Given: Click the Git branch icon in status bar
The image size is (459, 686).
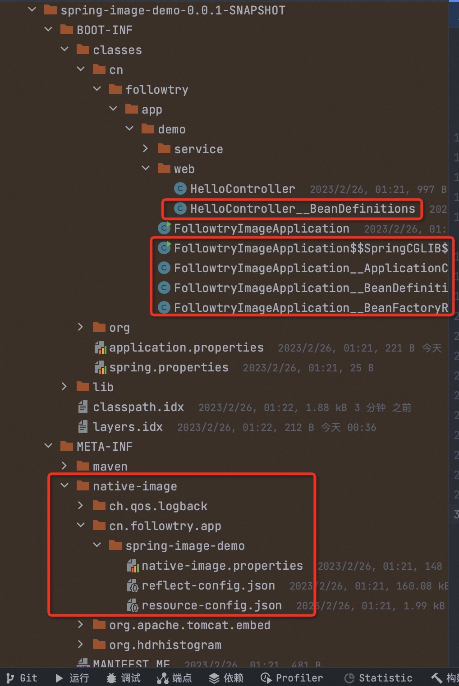Looking at the screenshot, I should (x=10, y=678).
